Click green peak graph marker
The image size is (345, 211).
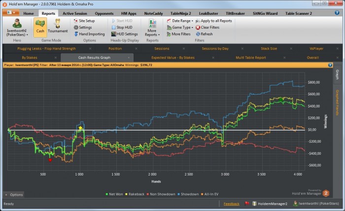[281, 99]
